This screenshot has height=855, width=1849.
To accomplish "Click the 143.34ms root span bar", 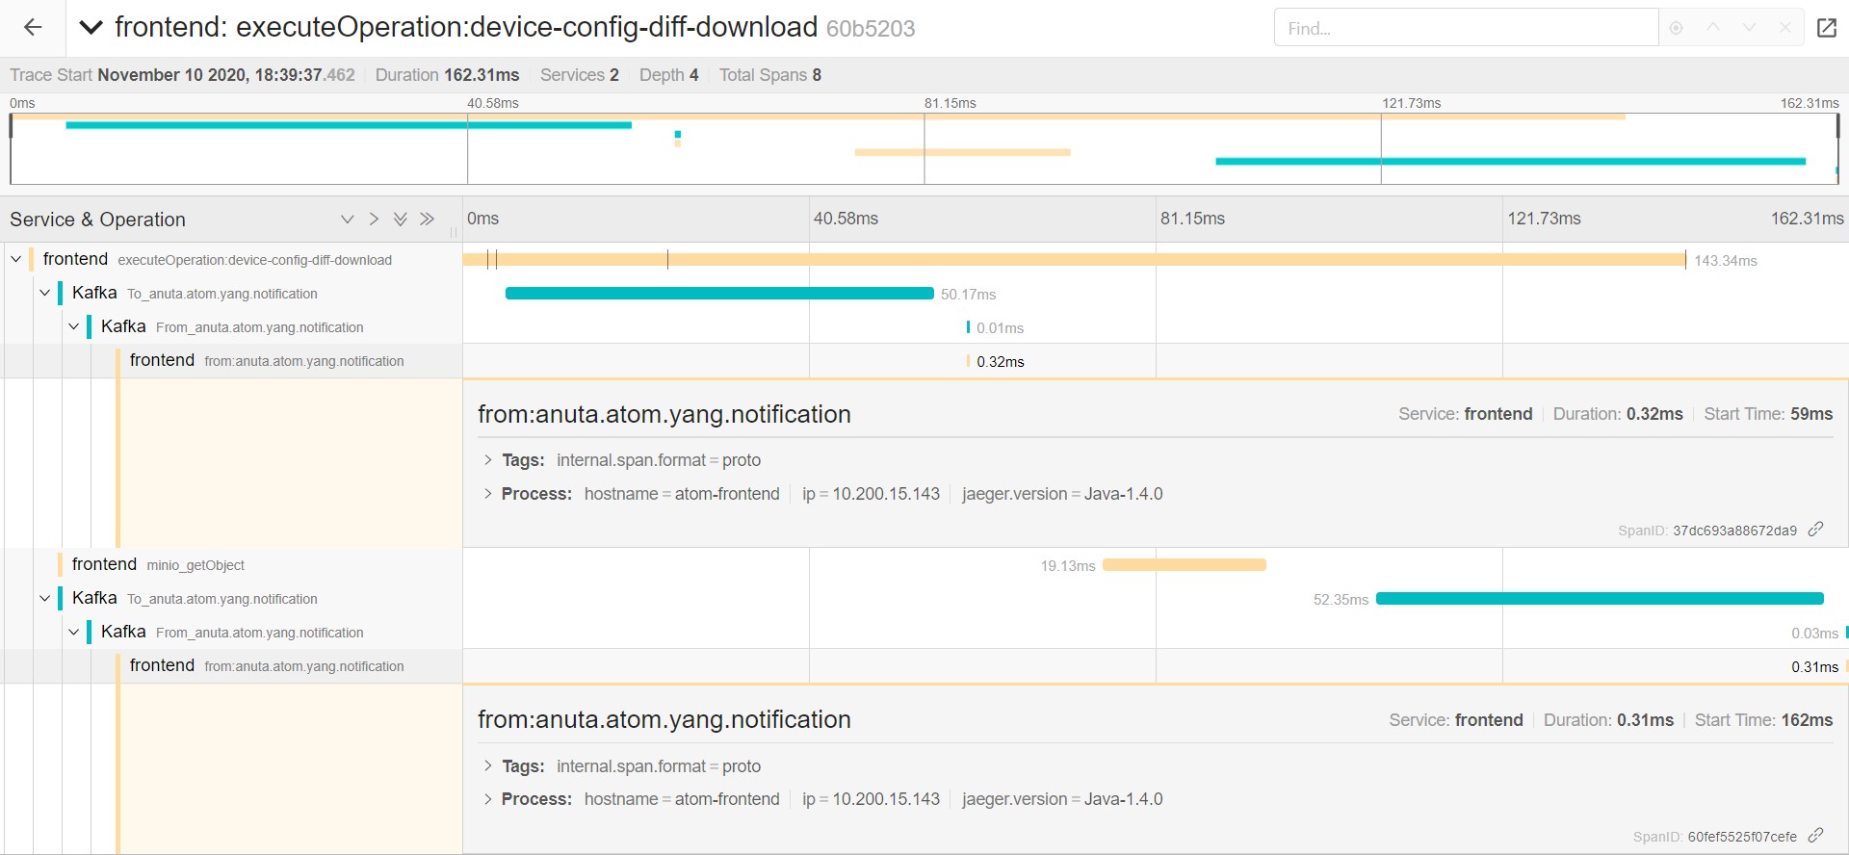I will (1075, 259).
